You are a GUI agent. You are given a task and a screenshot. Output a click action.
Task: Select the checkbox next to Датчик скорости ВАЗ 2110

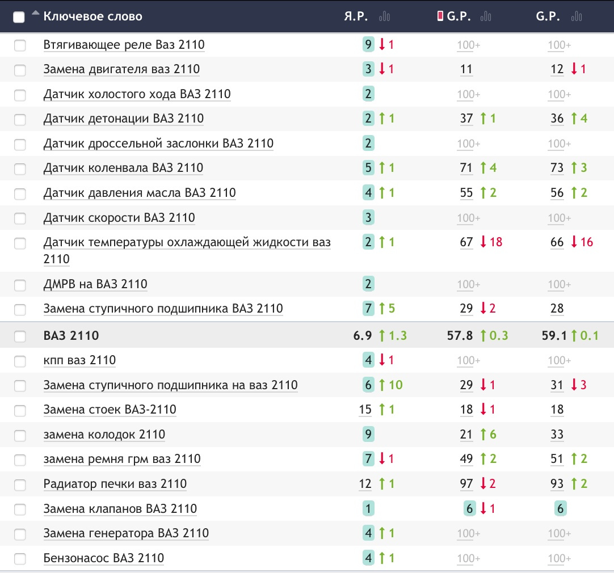(20, 218)
